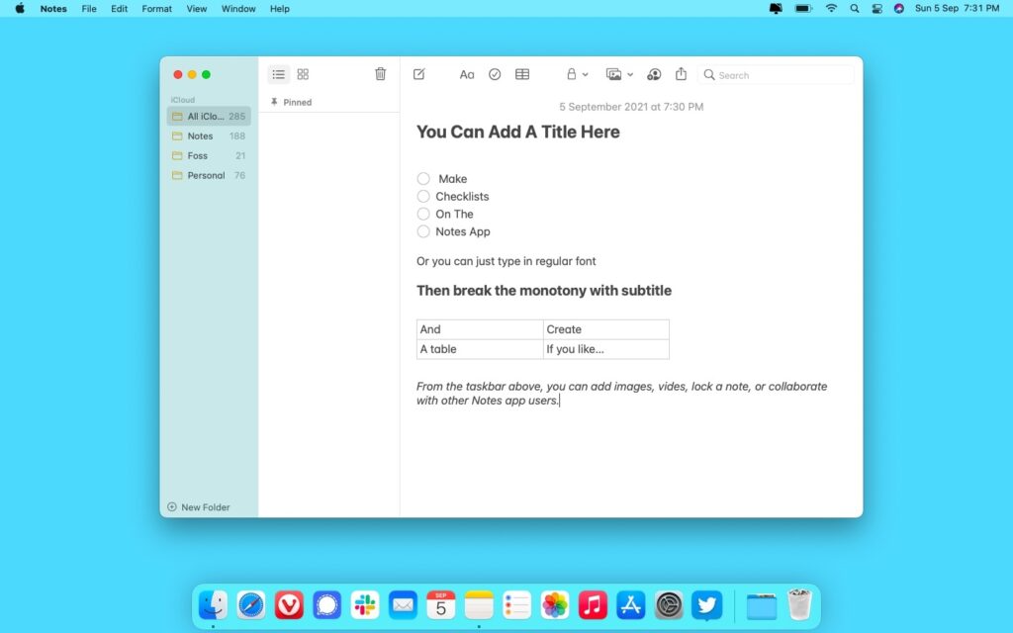Screen dimensions: 1013x633
Task: Add collaborators with the people icon
Action: [x=654, y=73]
